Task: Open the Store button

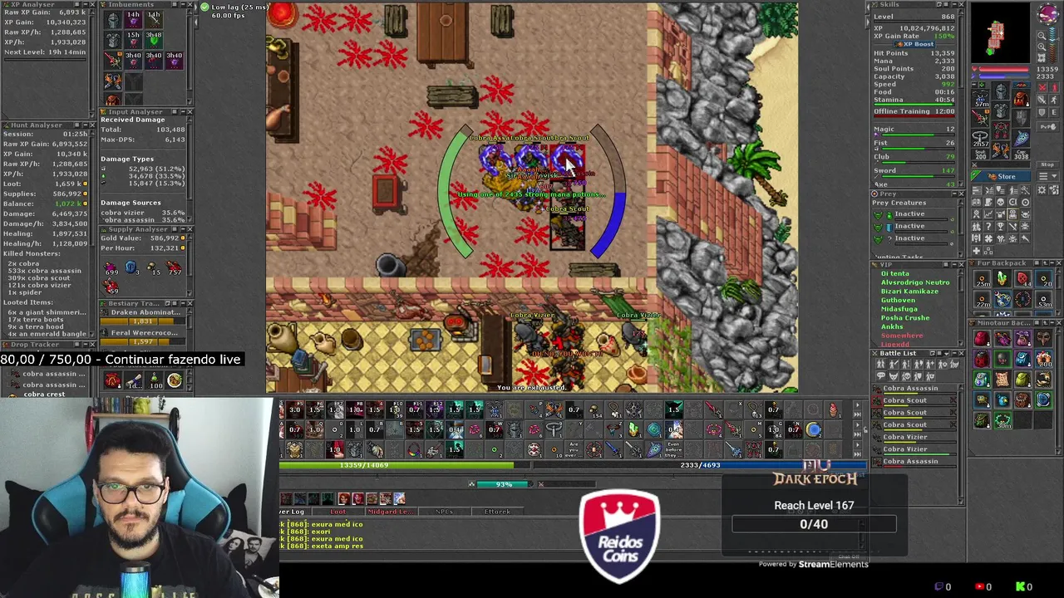Action: tap(1001, 176)
